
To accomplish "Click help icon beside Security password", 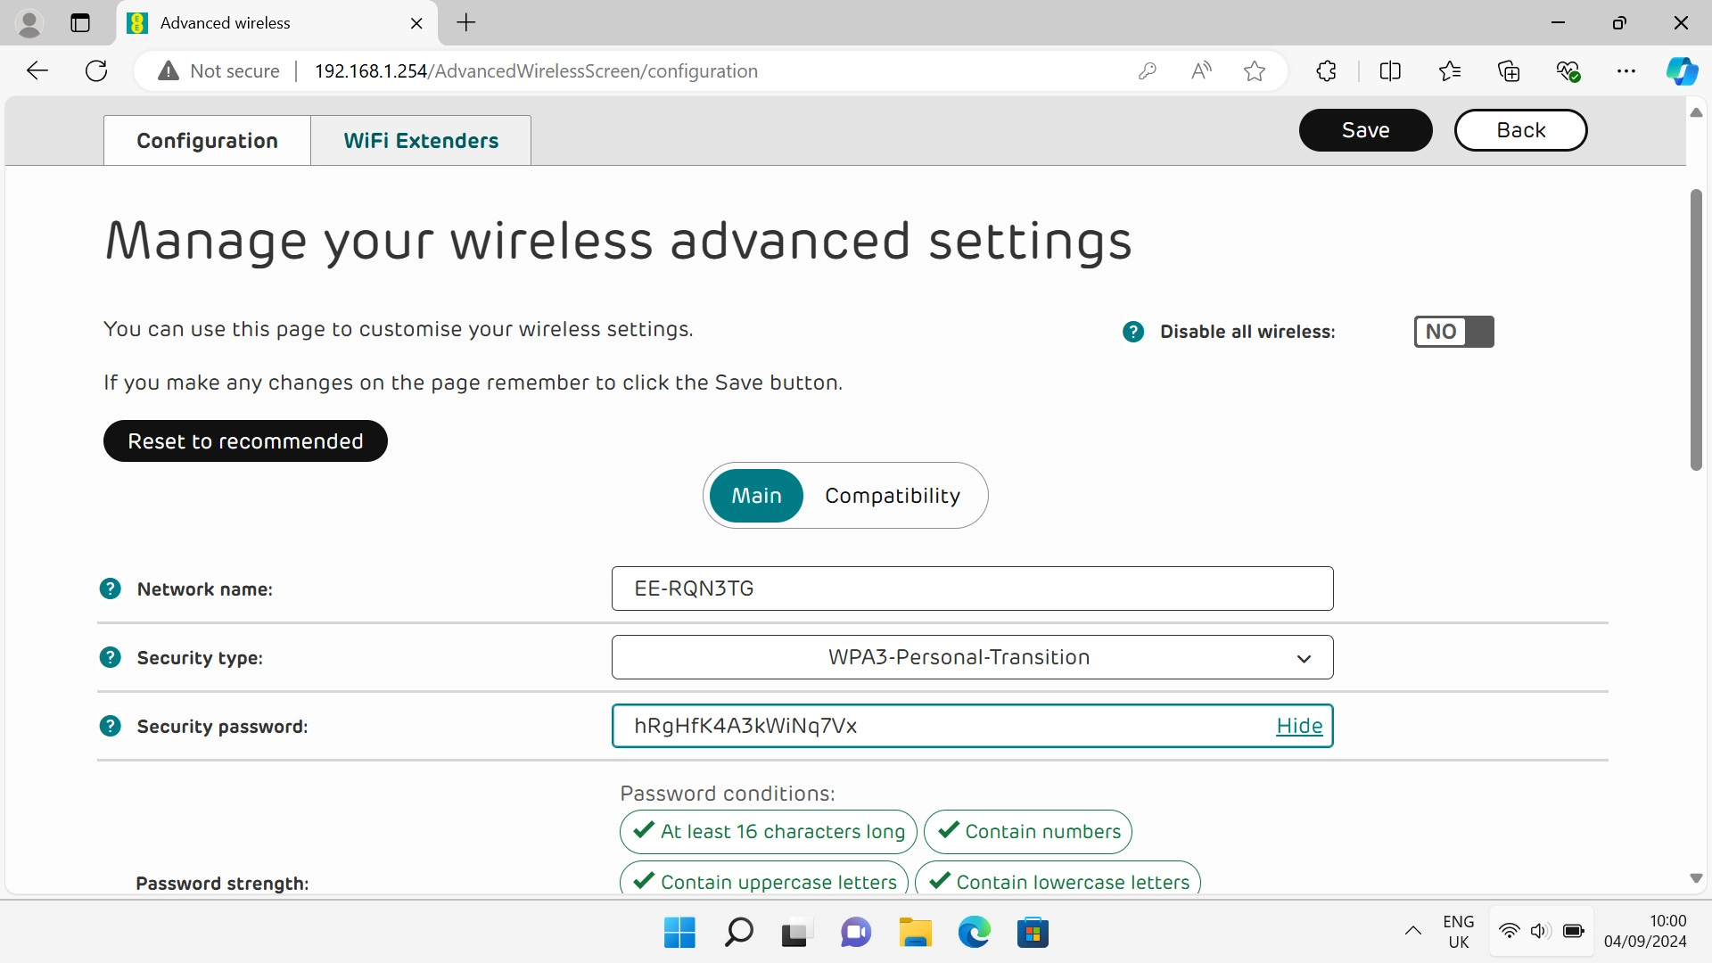I will (x=110, y=726).
